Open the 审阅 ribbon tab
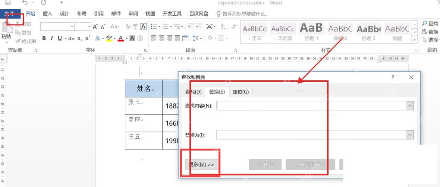Image resolution: width=440 pixels, height=187 pixels. click(x=133, y=14)
